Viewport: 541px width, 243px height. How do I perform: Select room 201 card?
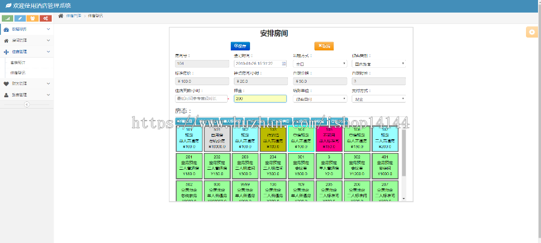(x=189, y=166)
